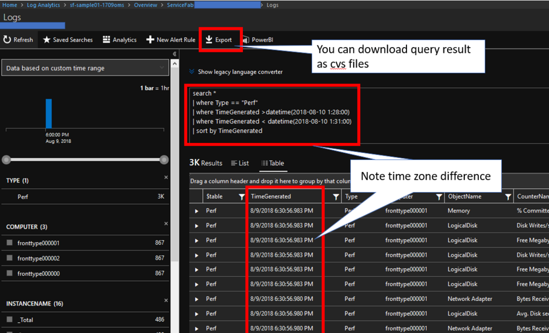Open Overview breadcrumb link
The width and height of the screenshot is (549, 333).
pyautogui.click(x=146, y=5)
